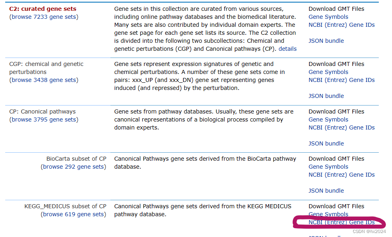The image size is (392, 237).
Task: Download Gene Symbols GMT for Canonical pathways
Action: (x=328, y=119)
